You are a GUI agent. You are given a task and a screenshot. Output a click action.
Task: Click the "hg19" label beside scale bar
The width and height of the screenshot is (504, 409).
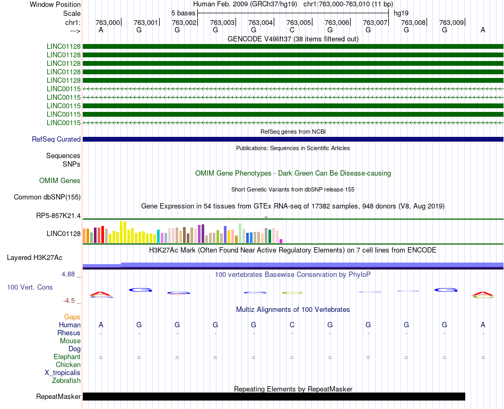click(x=401, y=13)
